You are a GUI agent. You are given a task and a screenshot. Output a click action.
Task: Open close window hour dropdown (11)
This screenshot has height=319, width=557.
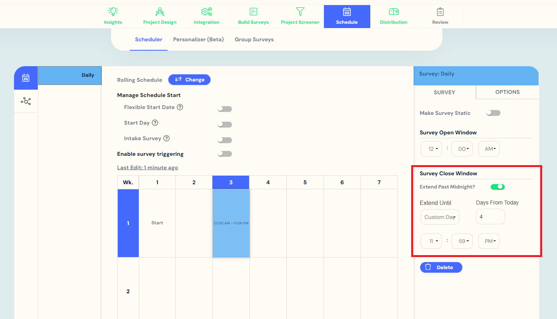(431, 241)
